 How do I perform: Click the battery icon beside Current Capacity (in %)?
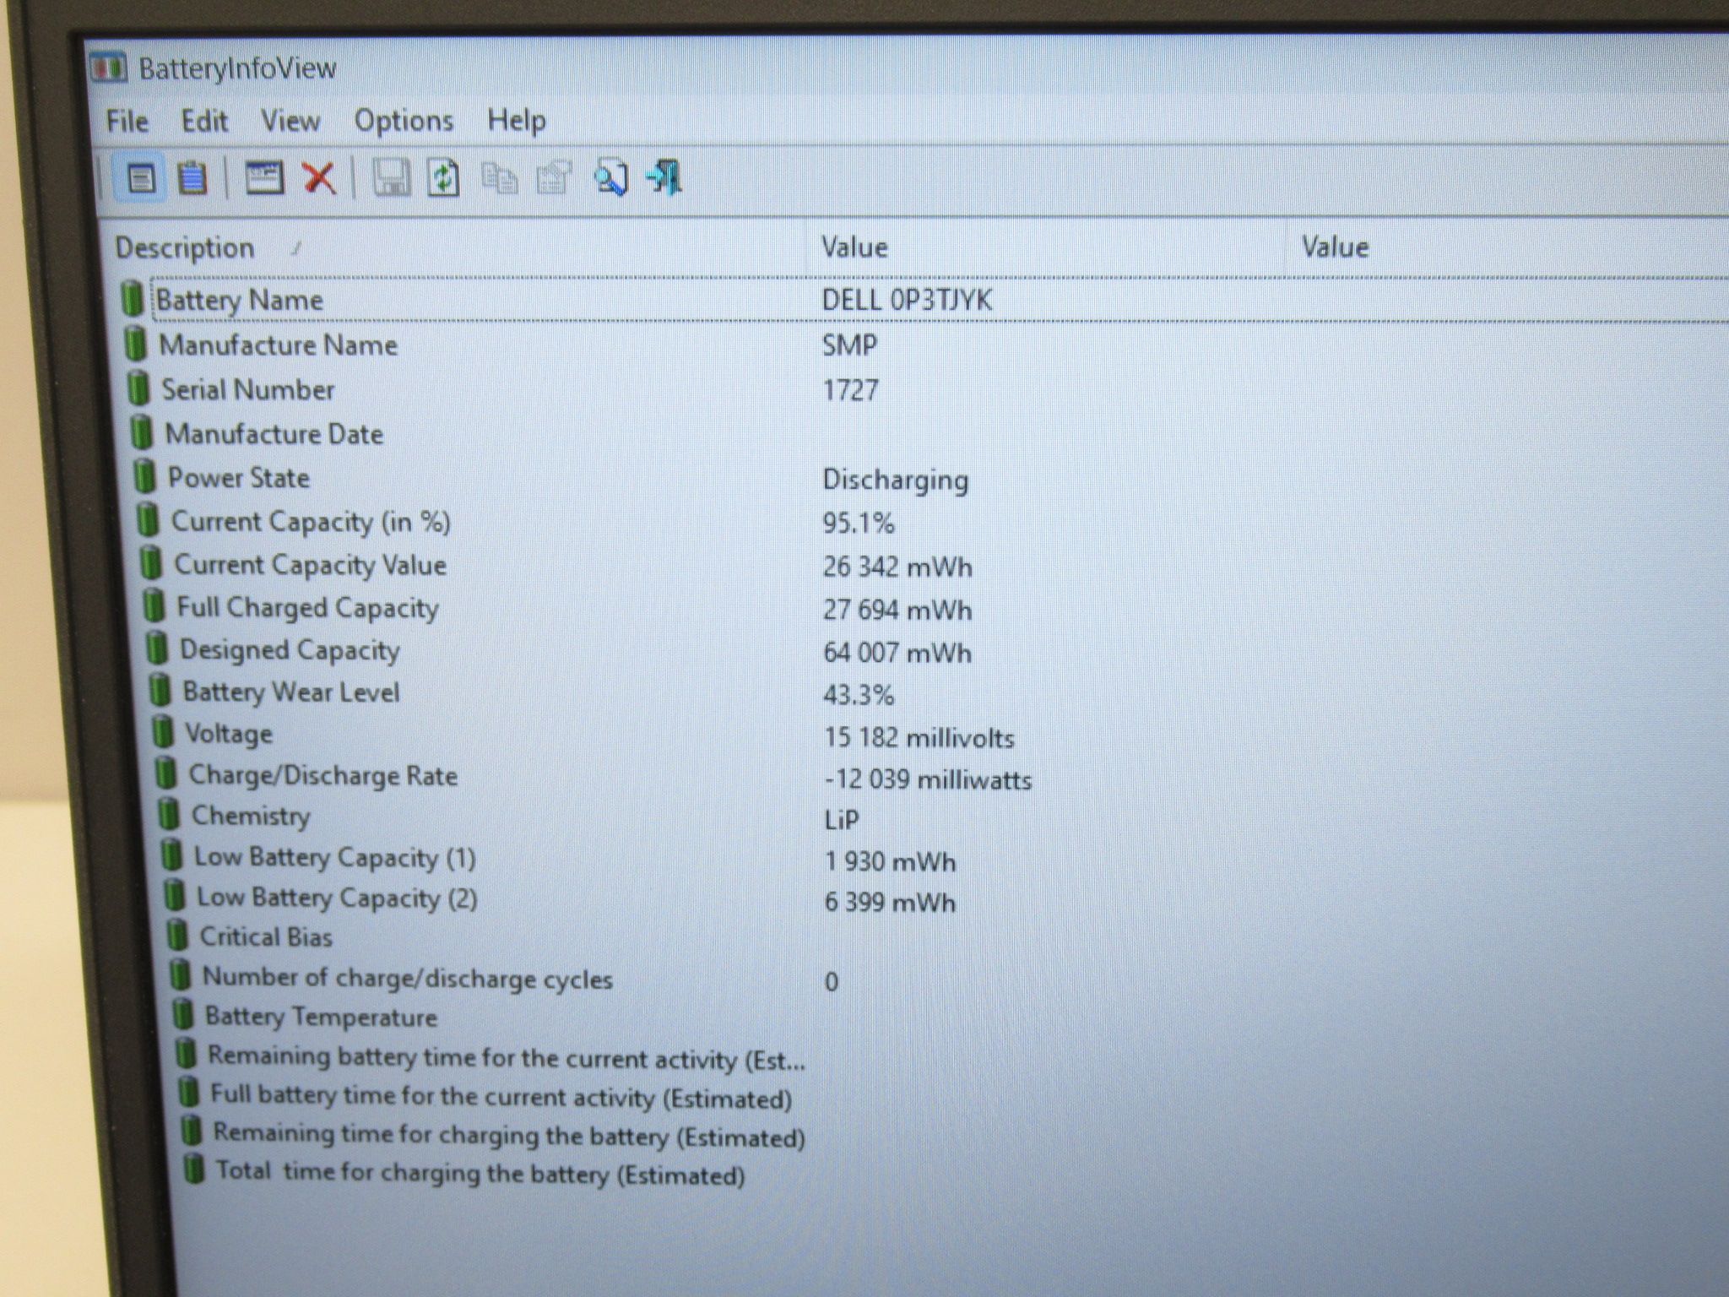pyautogui.click(x=148, y=520)
